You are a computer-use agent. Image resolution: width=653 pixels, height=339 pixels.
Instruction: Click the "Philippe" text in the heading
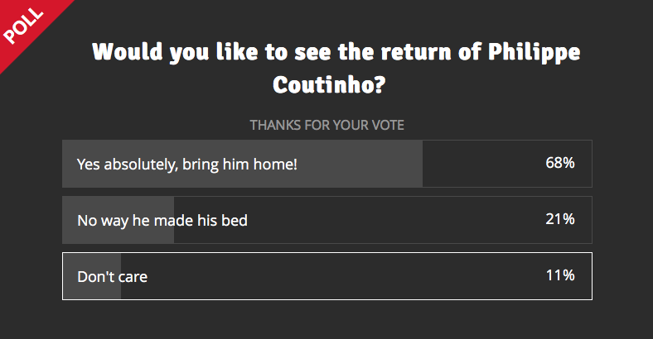pos(534,53)
